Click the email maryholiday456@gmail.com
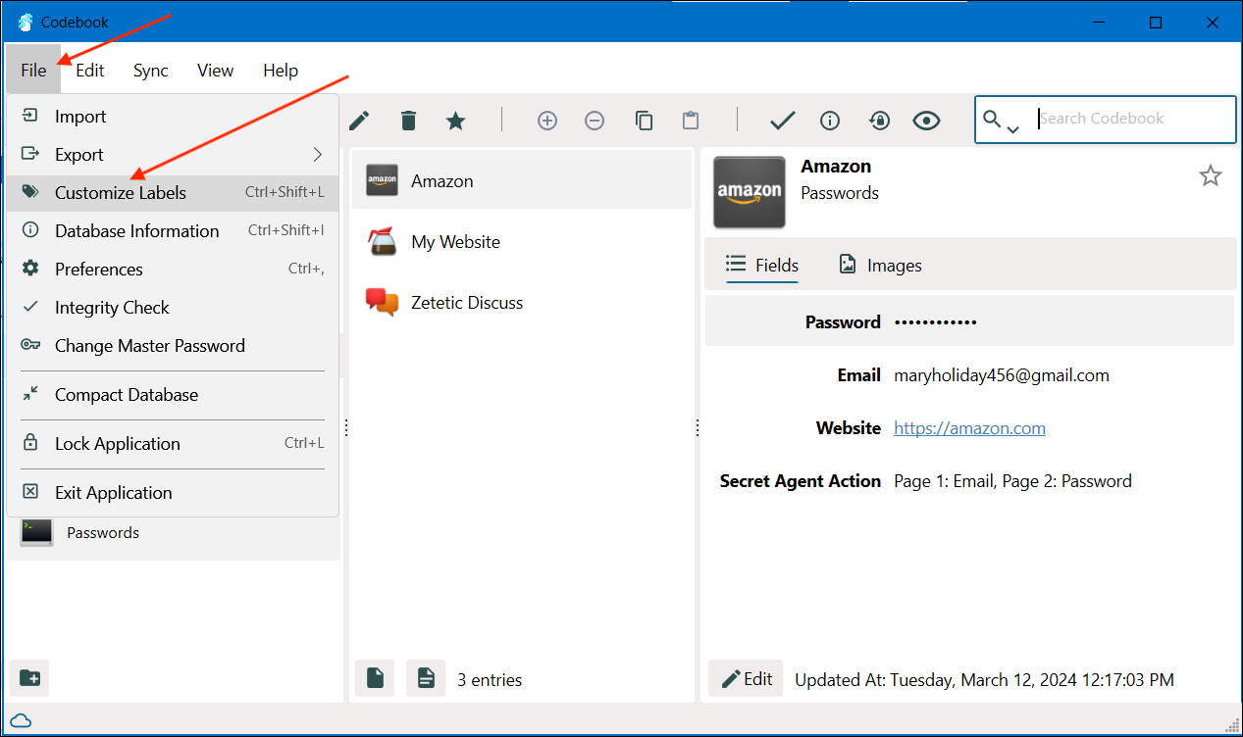Viewport: 1243px width, 737px height. pyautogui.click(x=1002, y=375)
